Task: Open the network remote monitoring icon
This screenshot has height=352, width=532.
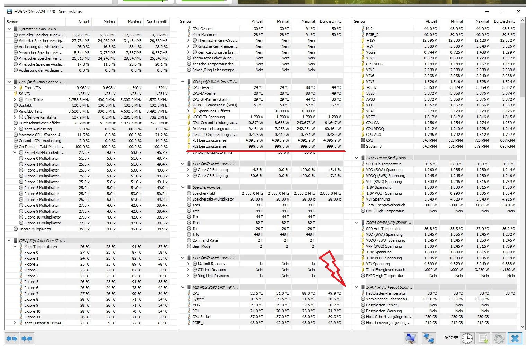Action: coord(428,339)
